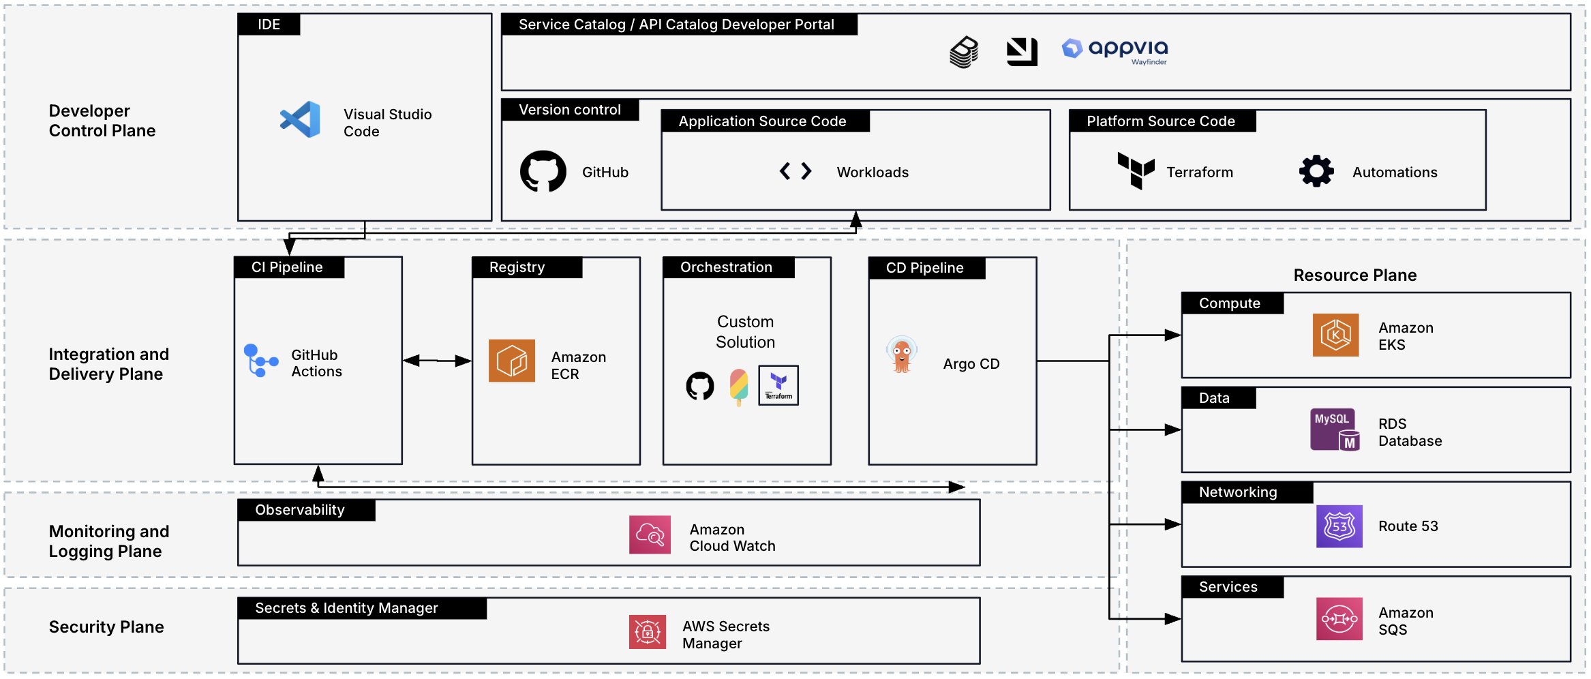The image size is (1591, 679).
Task: Click the popsicle icon in Custom Solution
Action: pos(738,387)
